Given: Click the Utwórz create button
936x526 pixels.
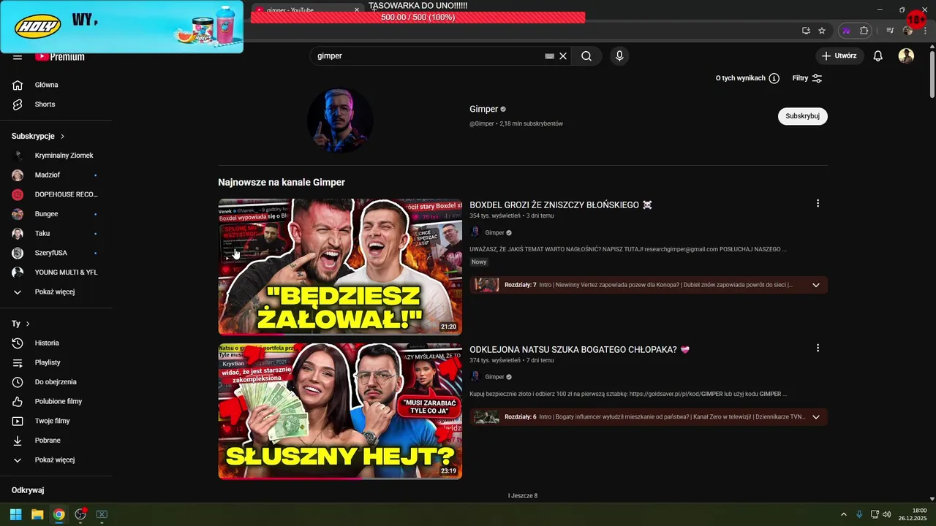Looking at the screenshot, I should click(839, 56).
